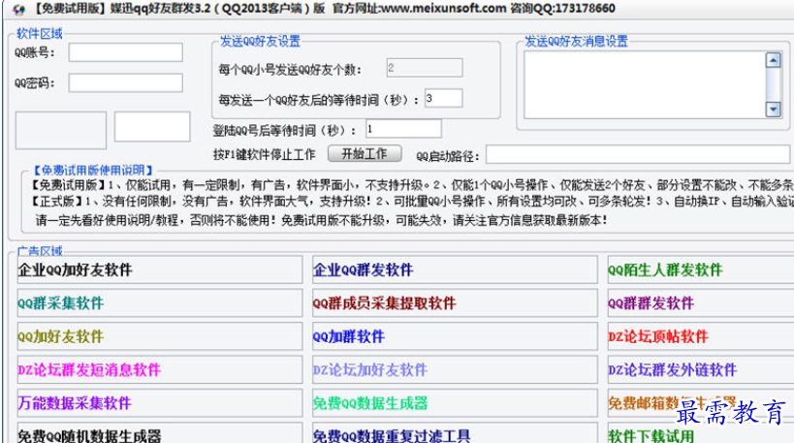Open 免费QQ数据重复过滤工具 ad button
The width and height of the screenshot is (794, 443).
point(456,433)
